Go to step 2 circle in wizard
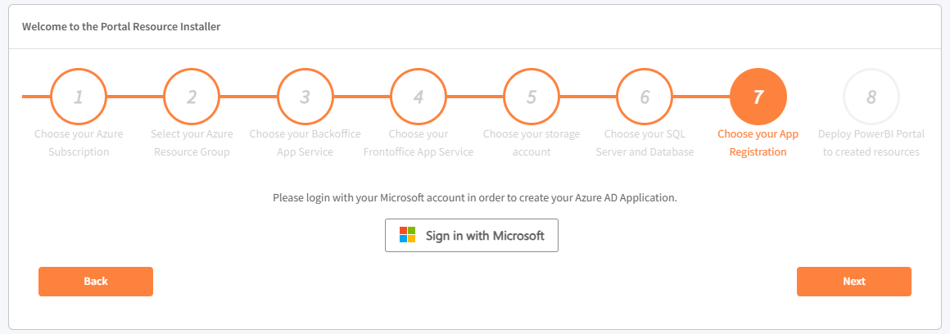The image size is (950, 334). [x=192, y=97]
